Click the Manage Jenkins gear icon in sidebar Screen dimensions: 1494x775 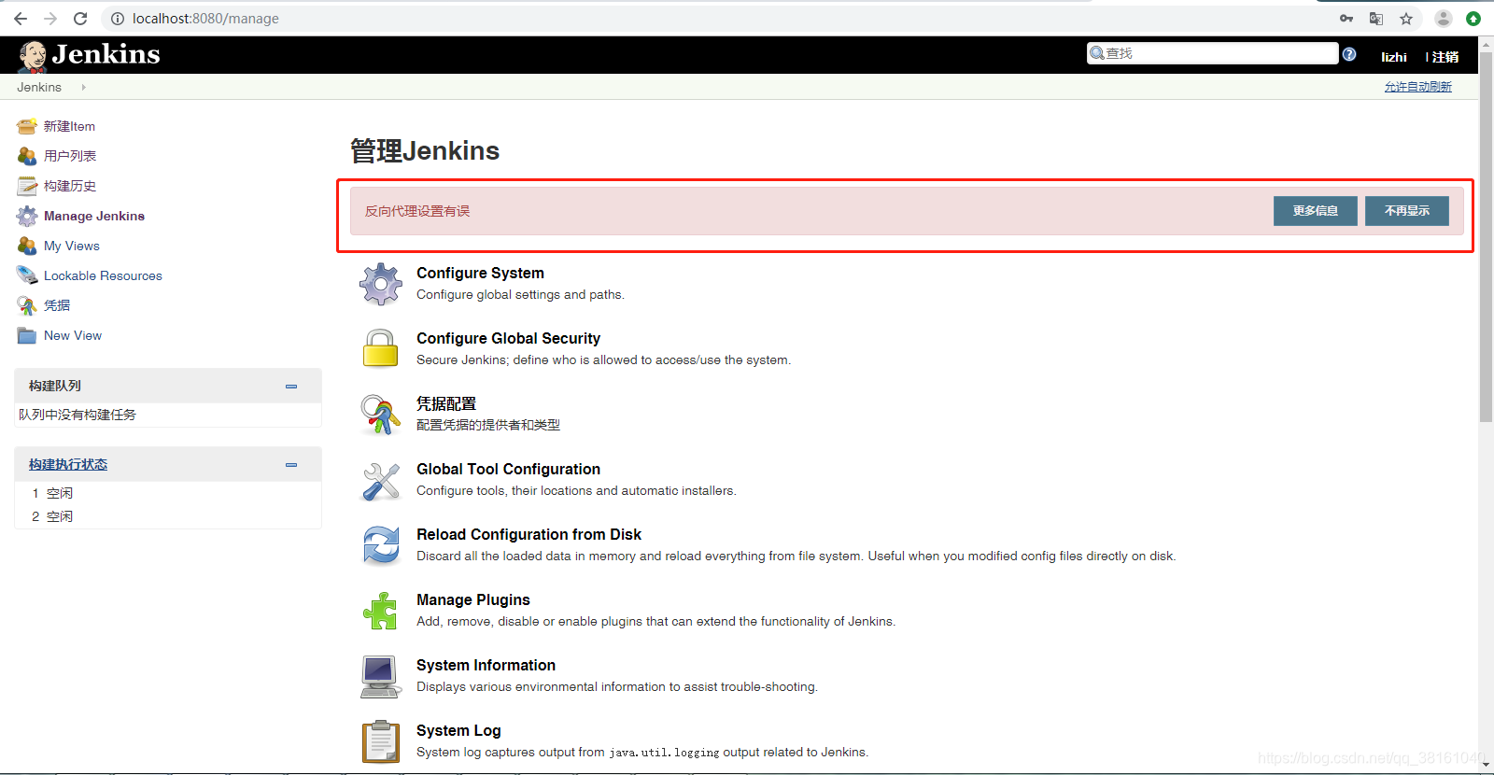(x=27, y=216)
